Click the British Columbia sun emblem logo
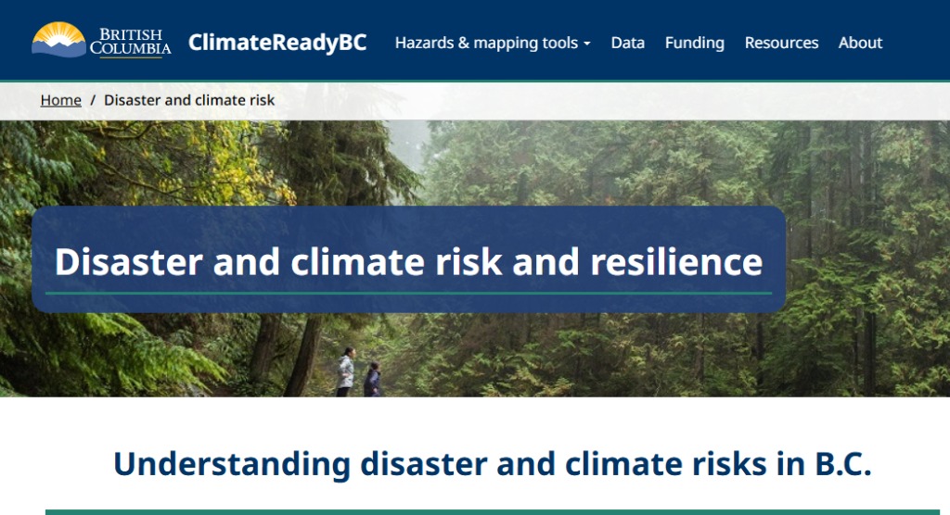The height and width of the screenshot is (515, 950). point(59,39)
